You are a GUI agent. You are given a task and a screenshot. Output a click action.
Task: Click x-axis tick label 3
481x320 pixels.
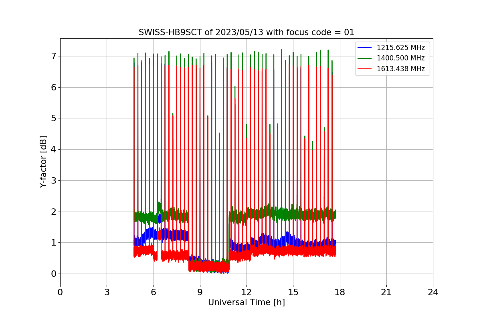point(107,292)
